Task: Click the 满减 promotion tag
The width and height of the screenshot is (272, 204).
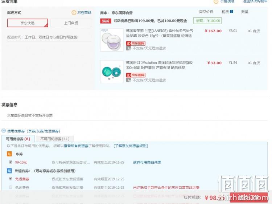Action: (x=106, y=21)
